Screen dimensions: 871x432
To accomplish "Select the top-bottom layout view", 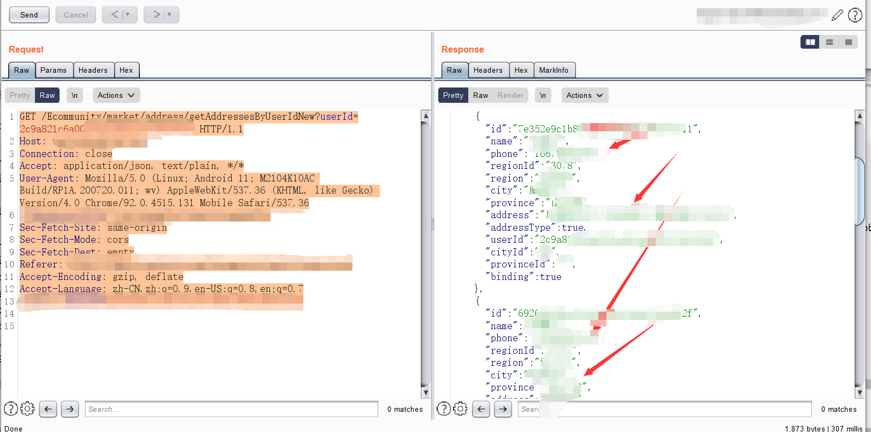I will [829, 42].
